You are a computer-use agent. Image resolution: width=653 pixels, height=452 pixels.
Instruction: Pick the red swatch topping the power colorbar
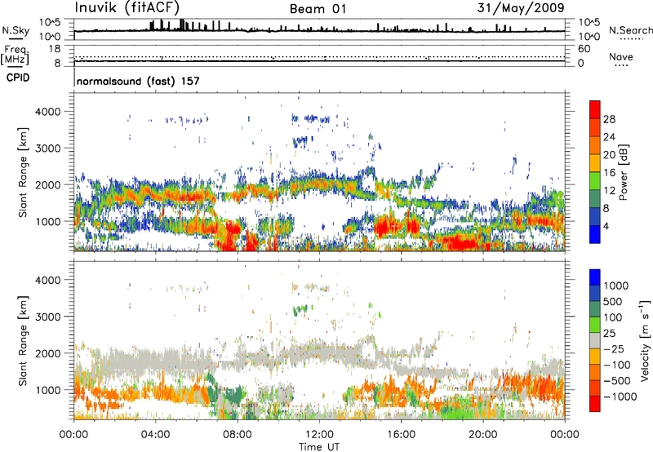595,109
